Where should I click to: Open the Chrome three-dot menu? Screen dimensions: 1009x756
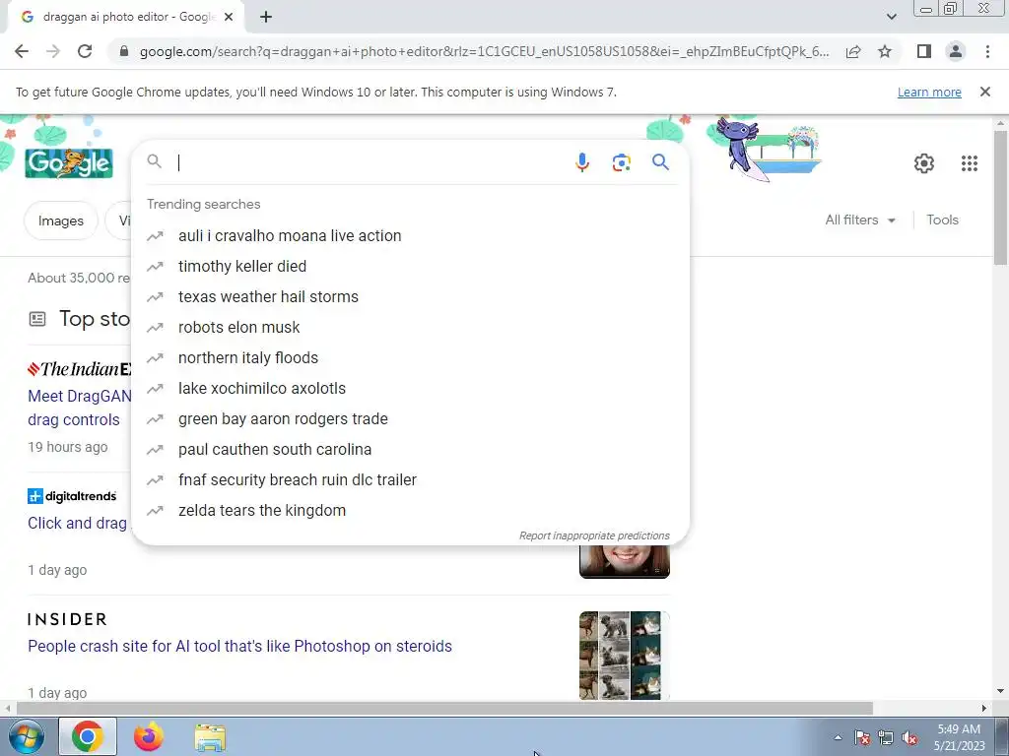click(987, 51)
